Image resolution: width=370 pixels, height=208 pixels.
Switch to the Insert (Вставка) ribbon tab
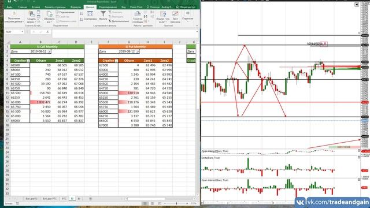(x=36, y=7)
